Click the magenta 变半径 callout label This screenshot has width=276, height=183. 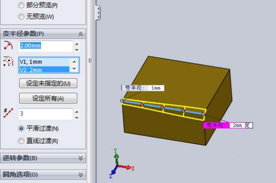pyautogui.click(x=216, y=125)
